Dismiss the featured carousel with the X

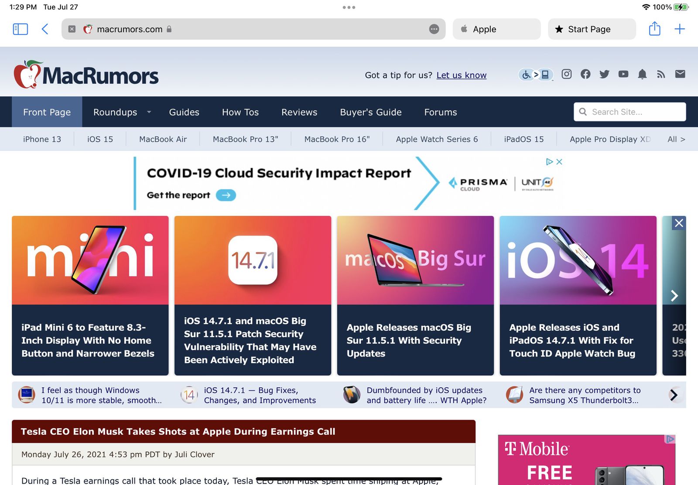click(679, 223)
